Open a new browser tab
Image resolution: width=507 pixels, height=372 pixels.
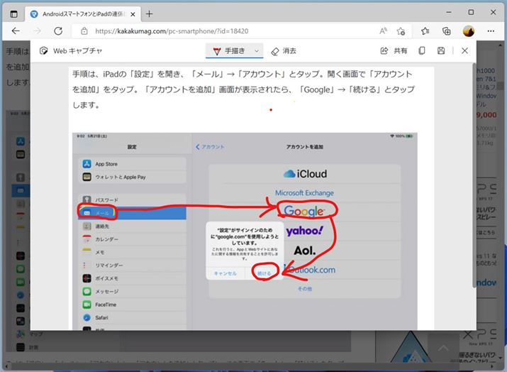click(149, 13)
